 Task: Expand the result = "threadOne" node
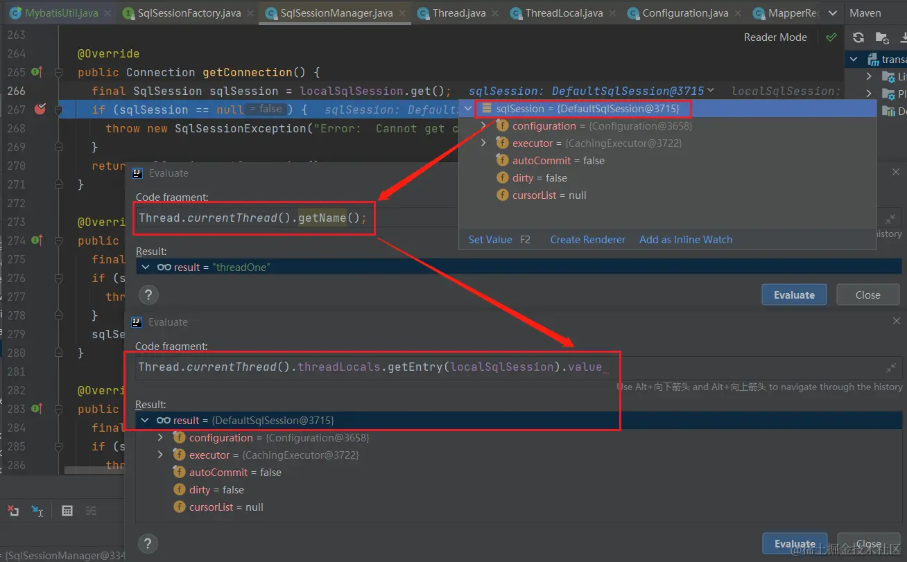click(145, 267)
